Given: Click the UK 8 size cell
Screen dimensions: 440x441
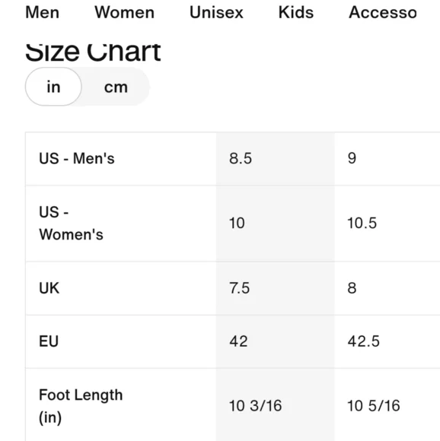Looking at the screenshot, I should click(387, 288).
